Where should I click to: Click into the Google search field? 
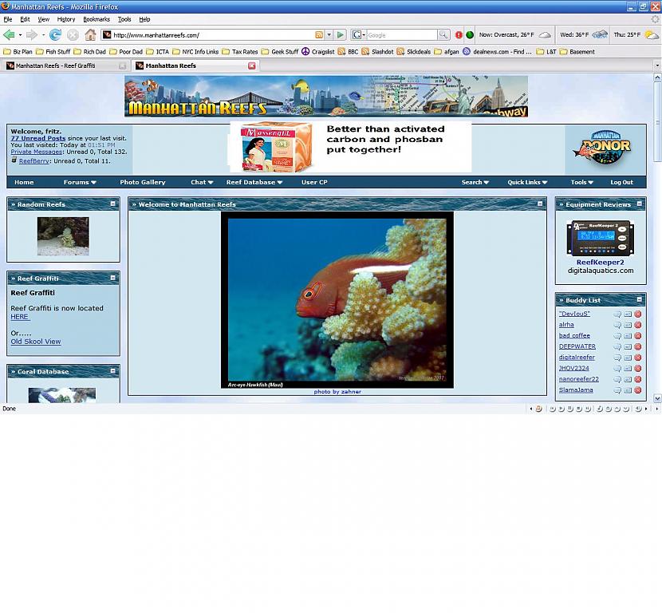[401, 34]
